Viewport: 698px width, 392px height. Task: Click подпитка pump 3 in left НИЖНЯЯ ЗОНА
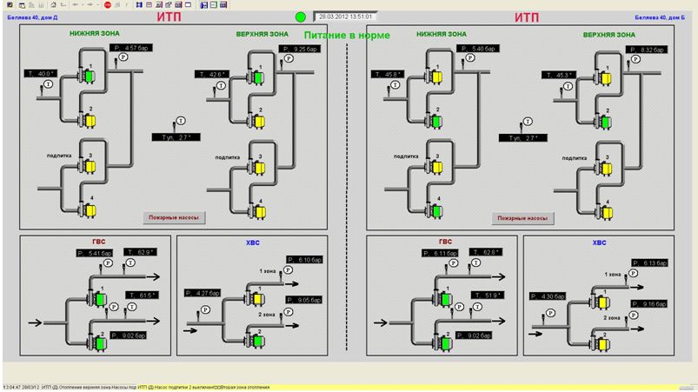(x=89, y=166)
